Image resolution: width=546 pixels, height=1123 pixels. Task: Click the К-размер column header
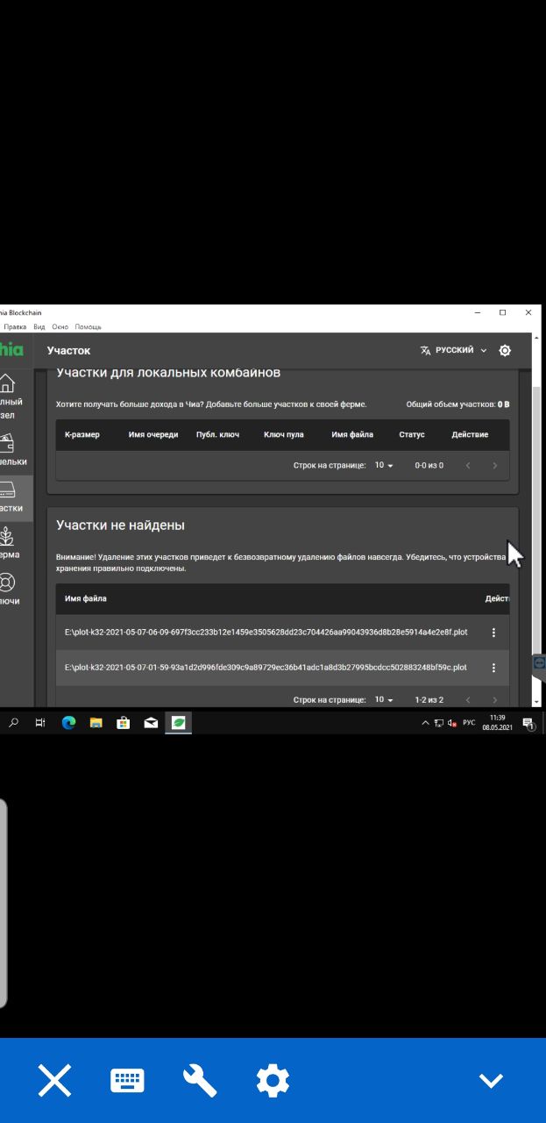[x=82, y=434]
